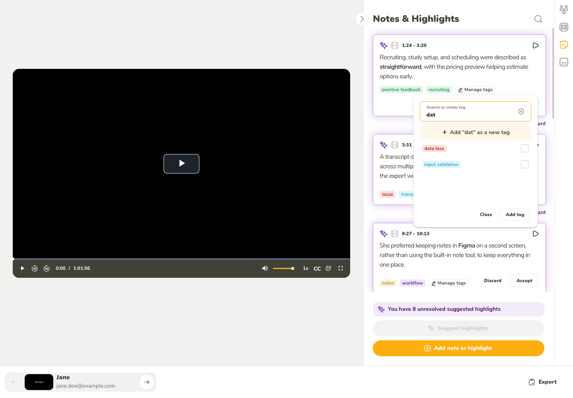
Task: Go to the next participant arrow
Action: [x=147, y=382]
